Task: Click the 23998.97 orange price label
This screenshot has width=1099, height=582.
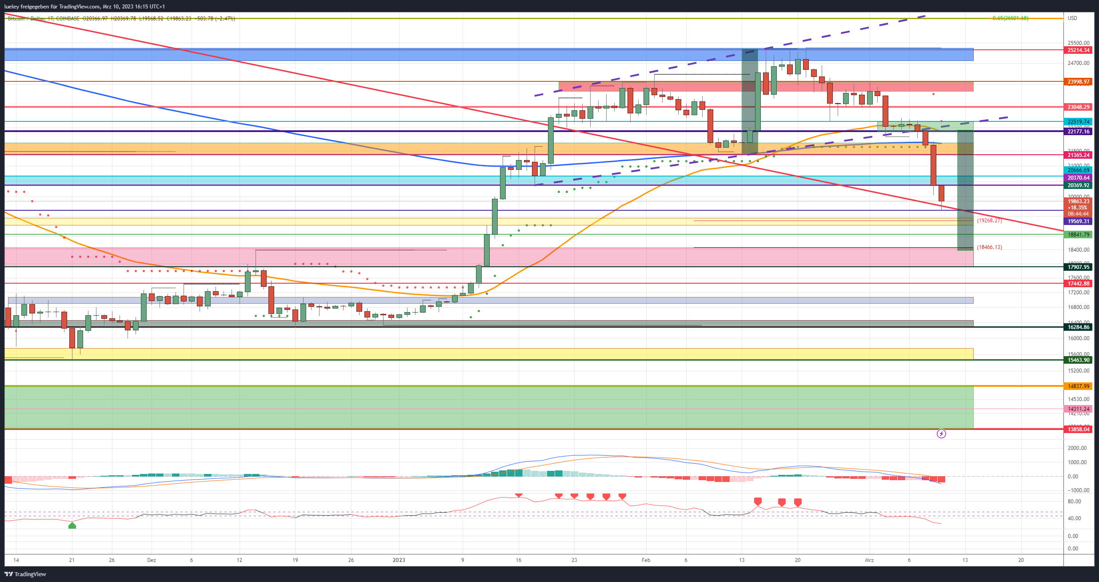Action: (1079, 82)
